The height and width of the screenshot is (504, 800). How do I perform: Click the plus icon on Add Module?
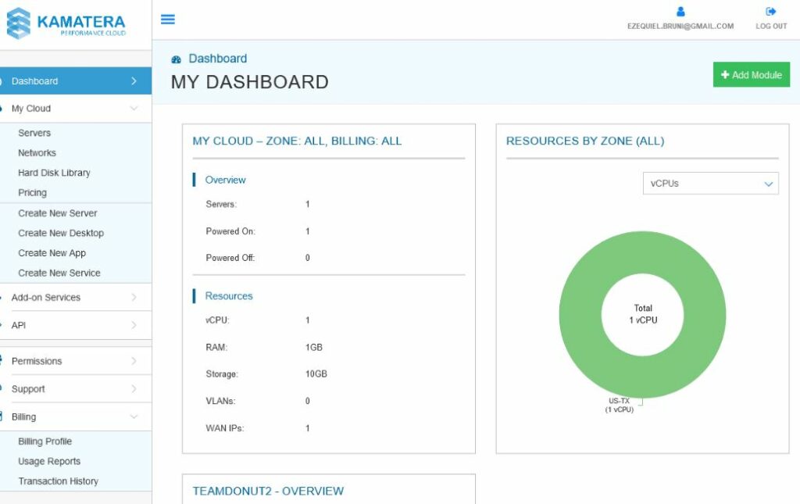[x=724, y=74]
